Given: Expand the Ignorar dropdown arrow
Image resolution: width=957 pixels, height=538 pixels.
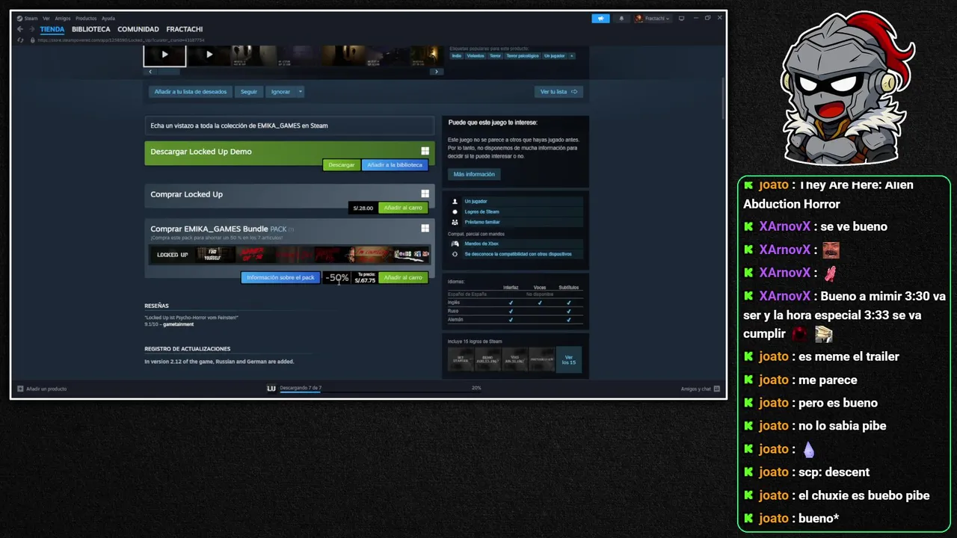Looking at the screenshot, I should [300, 92].
